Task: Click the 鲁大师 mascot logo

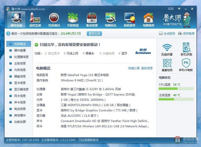Action: coord(187,20)
